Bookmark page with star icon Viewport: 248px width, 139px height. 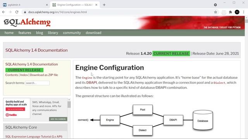(215, 12)
